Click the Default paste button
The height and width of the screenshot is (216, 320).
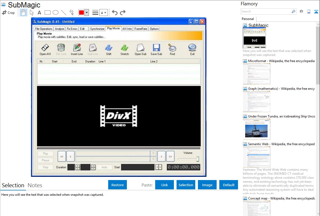pos(229,185)
